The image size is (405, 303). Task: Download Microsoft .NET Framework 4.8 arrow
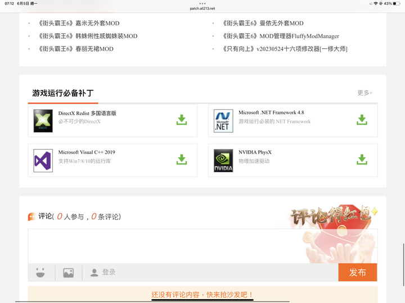tap(362, 120)
